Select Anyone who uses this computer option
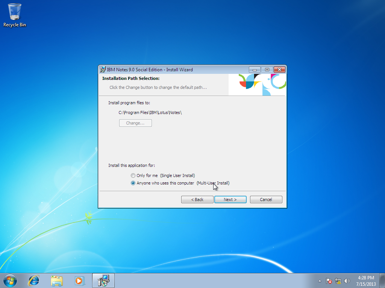The image size is (385, 288). (133, 183)
